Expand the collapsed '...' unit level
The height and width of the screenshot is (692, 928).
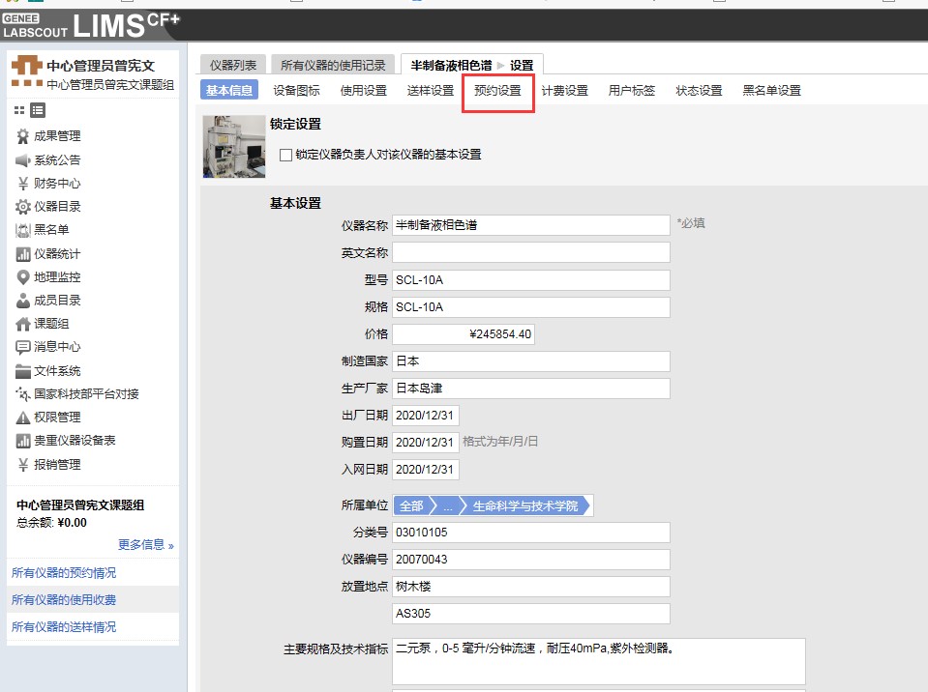[447, 505]
